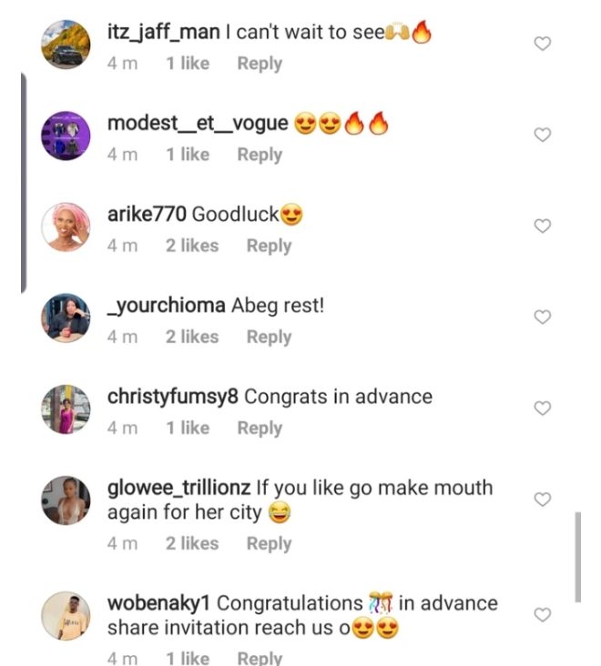Like itz_jaff_man's comment with heart icon
The width and height of the screenshot is (601, 666).
coord(542,44)
